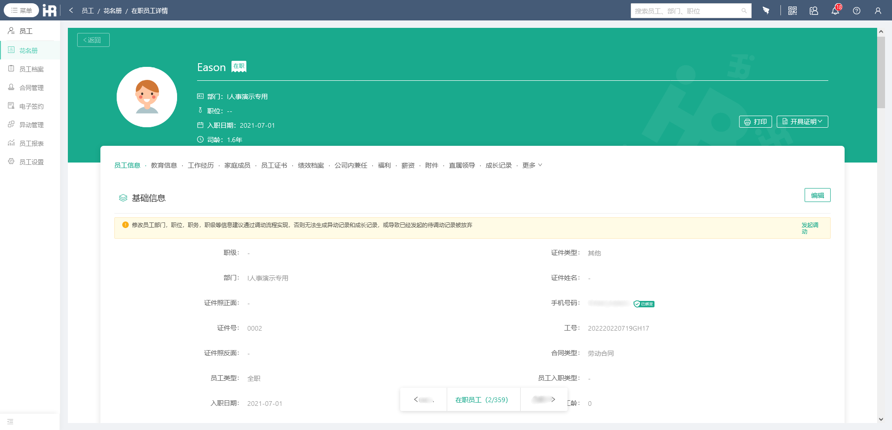Click the 已绑定 phone binding badge

coord(644,304)
